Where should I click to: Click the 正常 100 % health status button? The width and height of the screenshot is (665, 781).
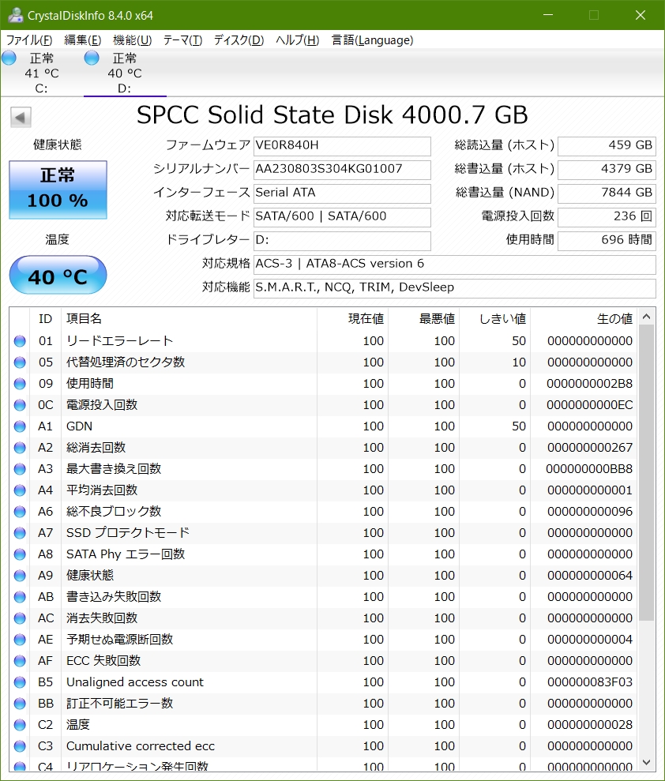[58, 190]
